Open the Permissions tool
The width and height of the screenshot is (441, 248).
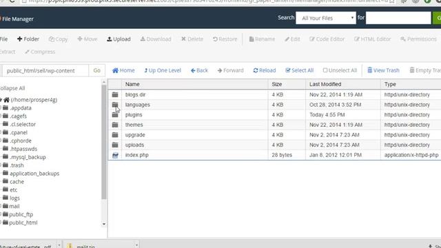[418, 39]
